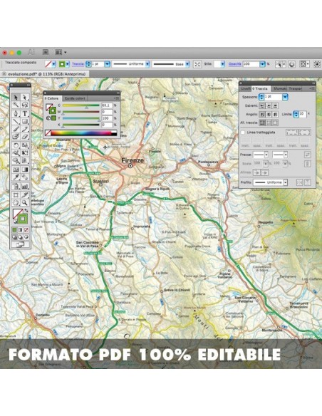Screen dimensions: 322x416
Task: Open the Traccia panel flyout menu
Action: point(312,88)
